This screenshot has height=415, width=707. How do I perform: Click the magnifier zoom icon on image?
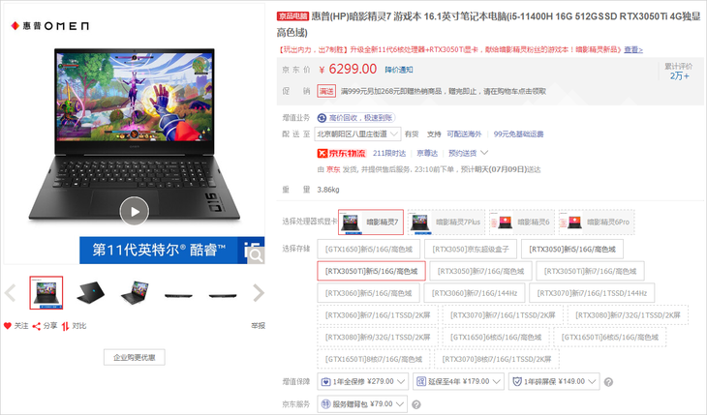pyautogui.click(x=254, y=252)
